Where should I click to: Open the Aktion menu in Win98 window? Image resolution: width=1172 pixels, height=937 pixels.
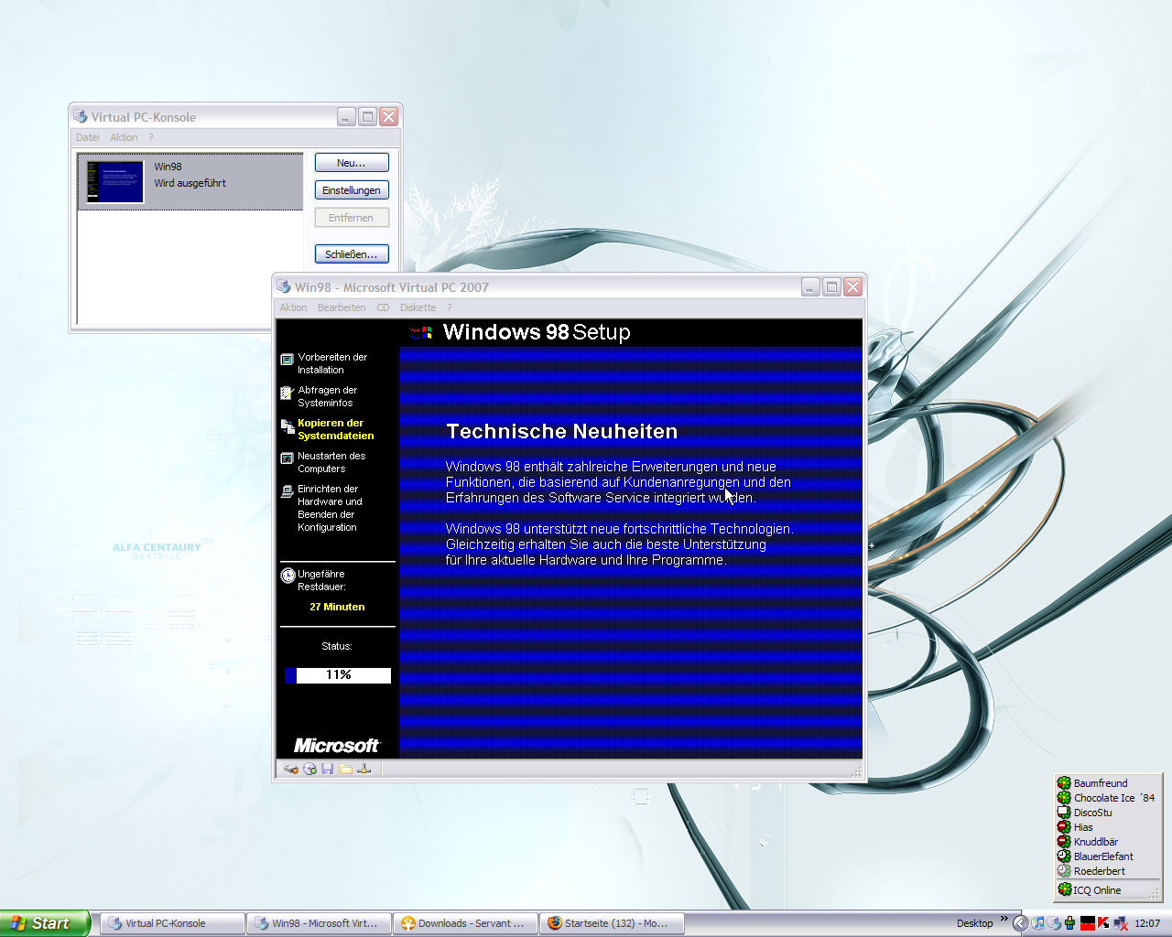point(293,307)
